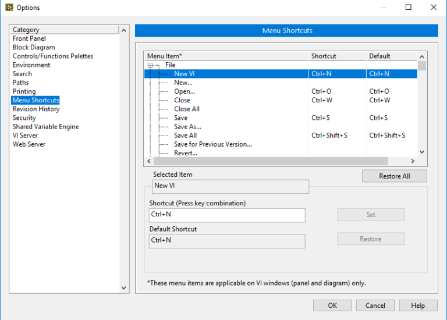Screen dimensions: 447x320
Task: Click the Shortcut key combination field
Action: pos(226,215)
